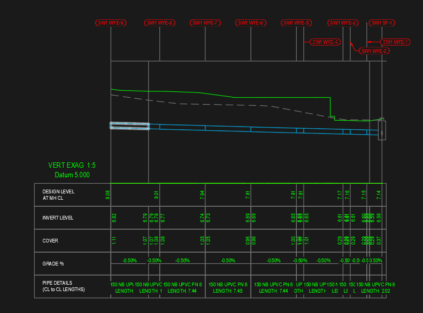Click design level value 8.08
Screen dimensions: 423x313
[x=108, y=195]
